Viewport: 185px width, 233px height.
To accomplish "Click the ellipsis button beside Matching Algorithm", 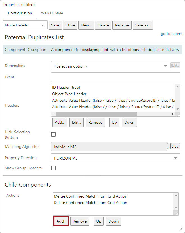I will click(x=169, y=147).
